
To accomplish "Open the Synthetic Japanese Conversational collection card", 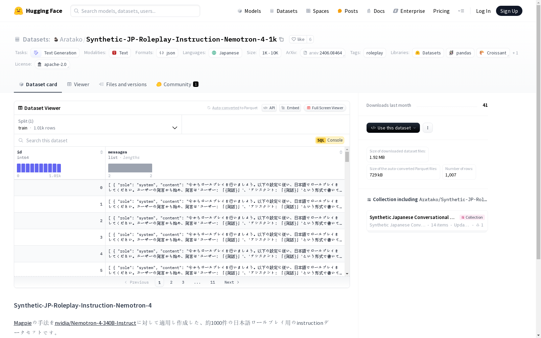I will pyautogui.click(x=427, y=221).
